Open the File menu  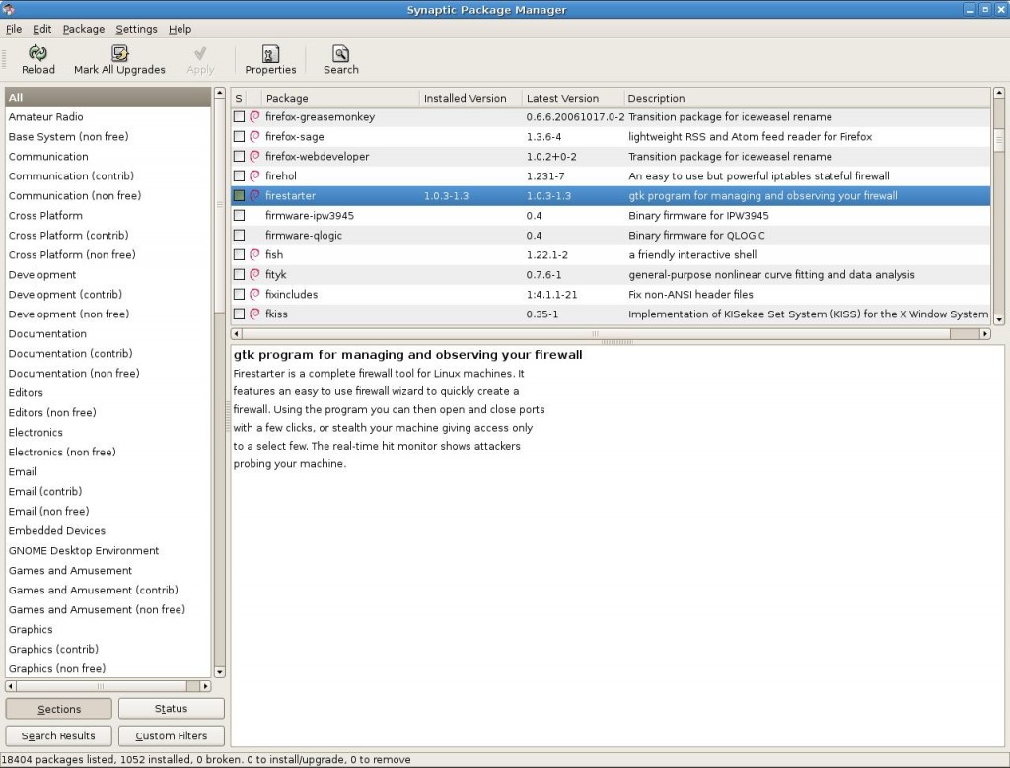14,29
